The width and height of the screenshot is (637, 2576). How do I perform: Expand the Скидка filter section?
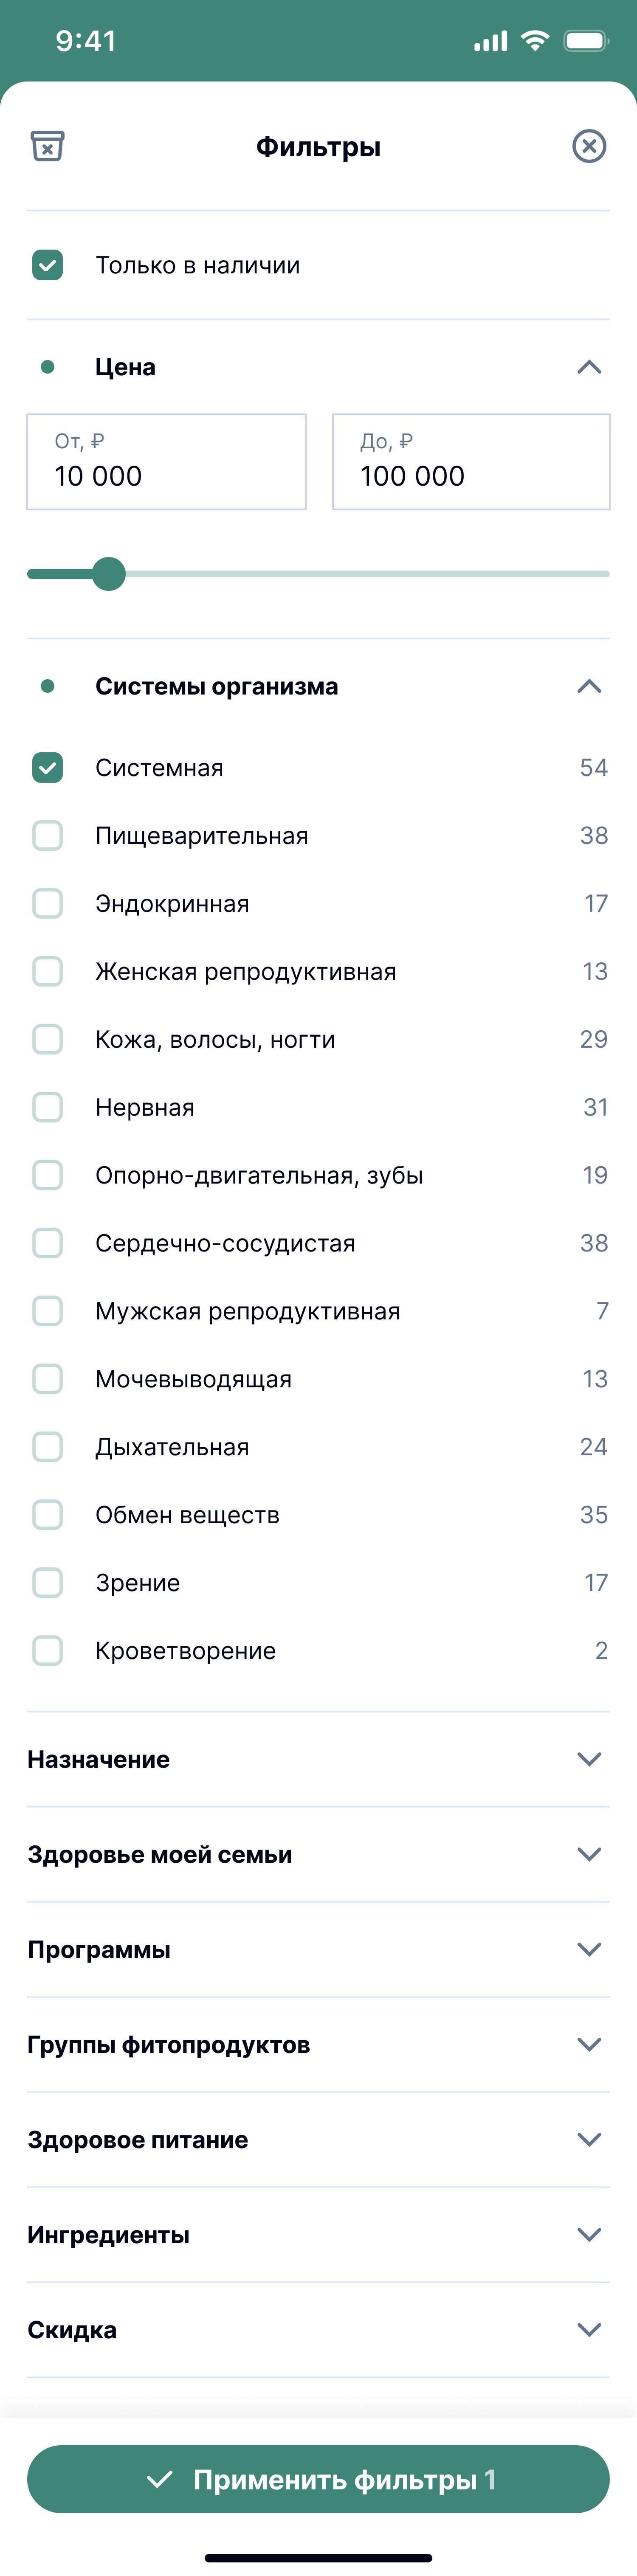click(318, 2329)
